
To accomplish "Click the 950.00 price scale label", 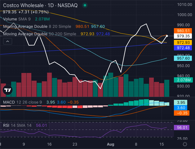I will point(183,66).
